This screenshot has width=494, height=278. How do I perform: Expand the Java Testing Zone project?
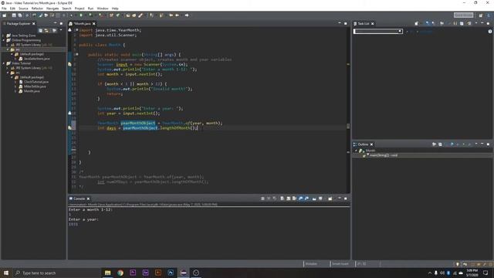click(x=4, y=36)
